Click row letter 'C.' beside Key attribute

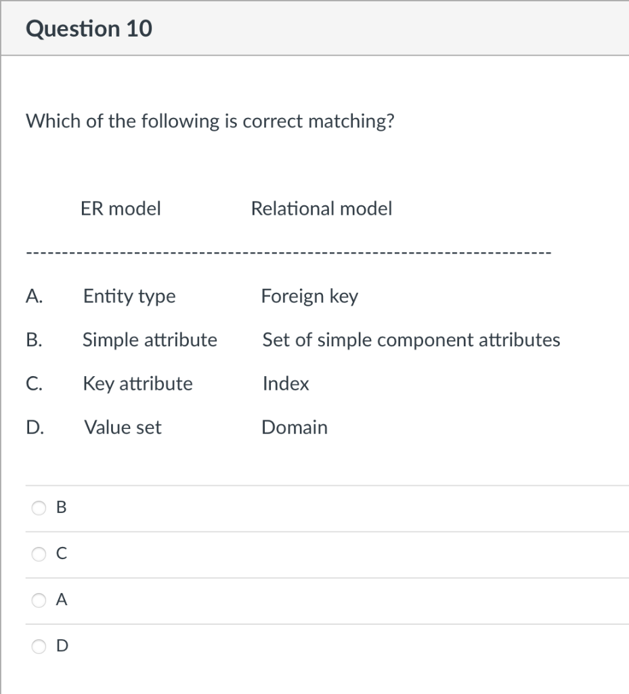point(35,384)
